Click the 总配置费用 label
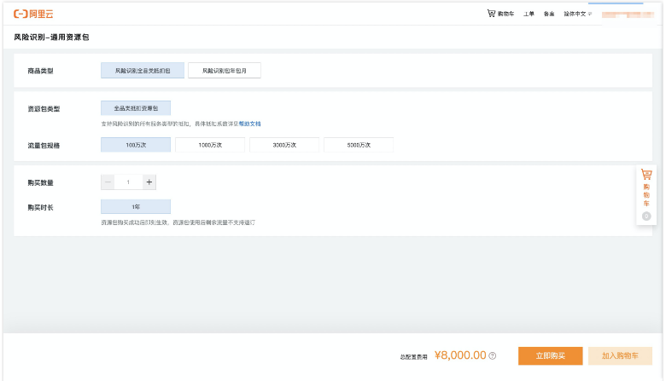666x381 pixels. [414, 357]
